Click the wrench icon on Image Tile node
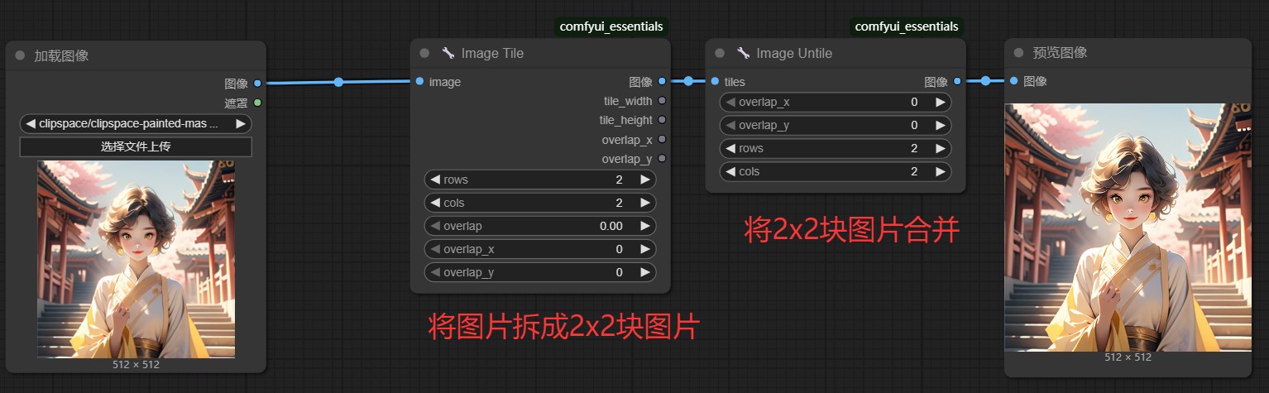 pos(448,53)
